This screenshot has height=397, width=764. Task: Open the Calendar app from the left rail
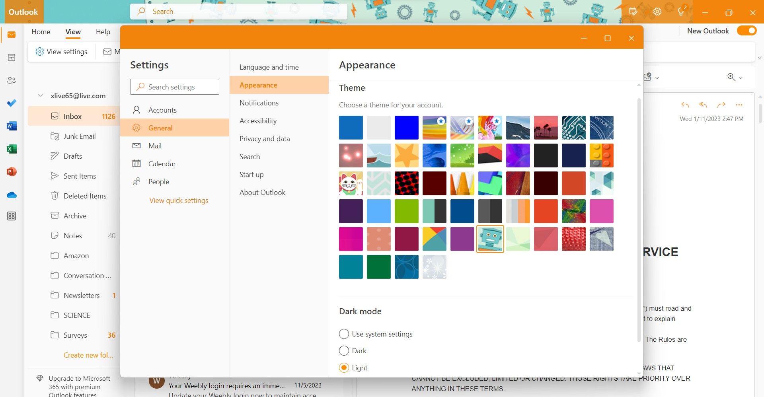click(x=12, y=57)
